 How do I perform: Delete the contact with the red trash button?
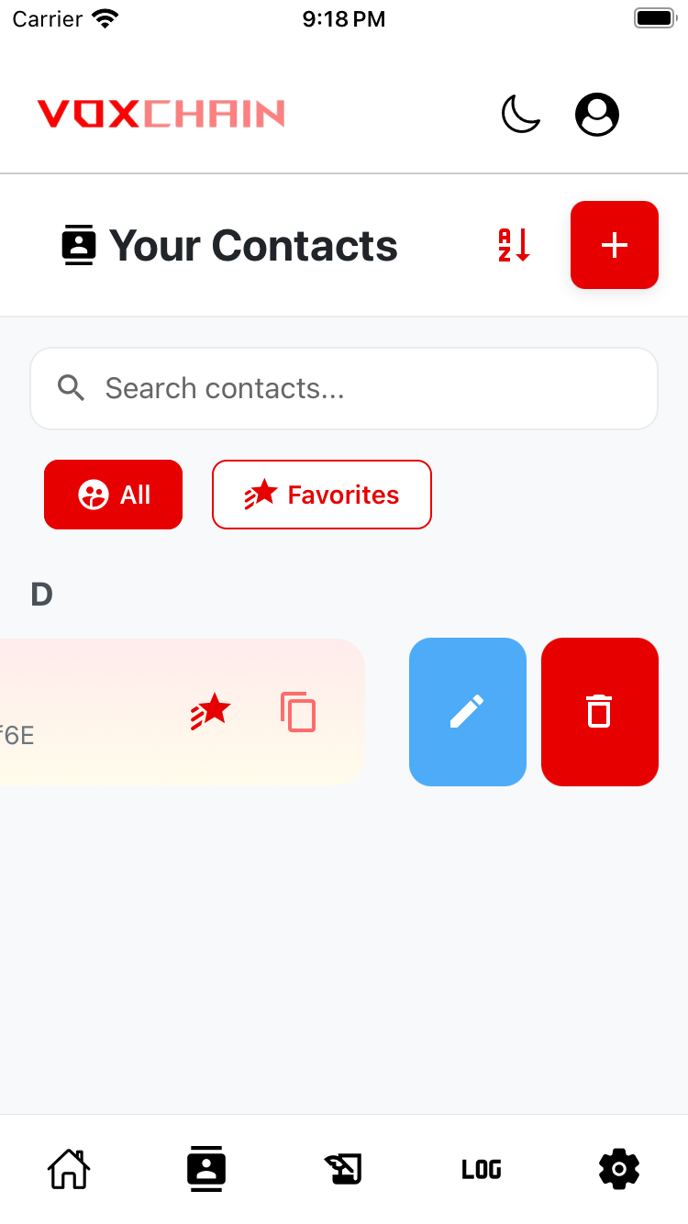point(600,712)
